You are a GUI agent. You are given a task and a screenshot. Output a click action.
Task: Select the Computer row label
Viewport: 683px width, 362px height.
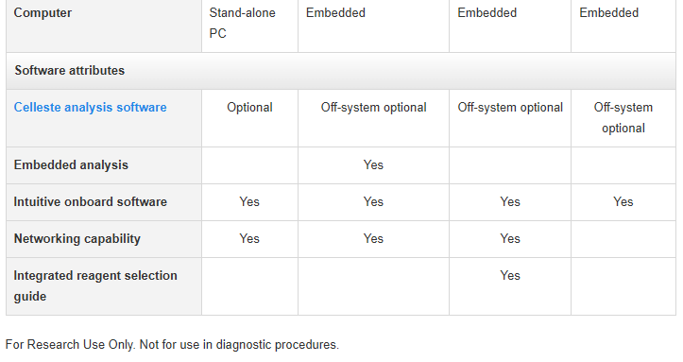pyautogui.click(x=43, y=13)
